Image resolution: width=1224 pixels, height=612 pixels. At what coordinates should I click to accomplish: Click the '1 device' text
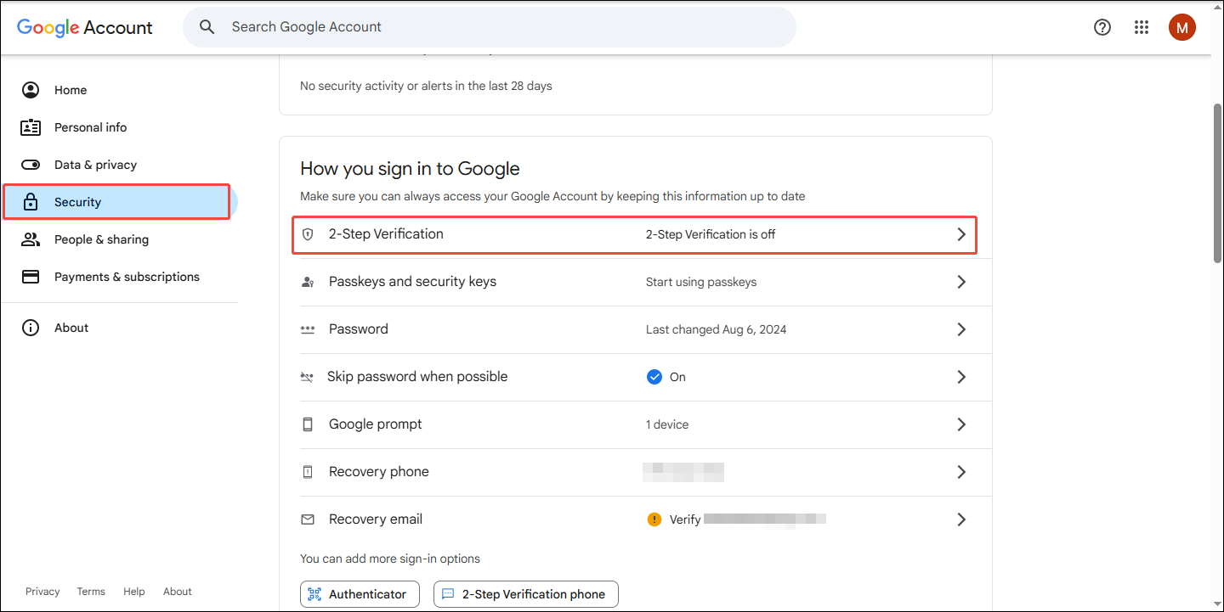click(x=667, y=424)
